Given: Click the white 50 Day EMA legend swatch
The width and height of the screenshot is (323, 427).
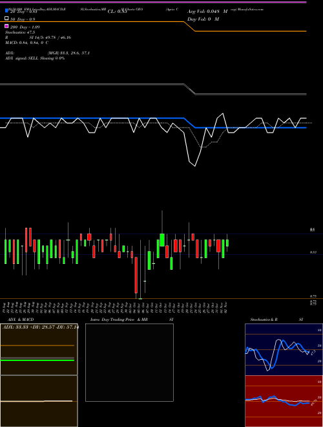Looking at the screenshot, I should pyautogui.click(x=6, y=19).
